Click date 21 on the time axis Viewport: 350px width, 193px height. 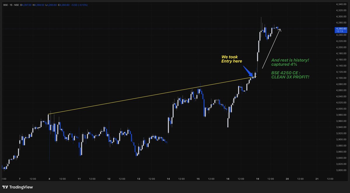coord(317,179)
